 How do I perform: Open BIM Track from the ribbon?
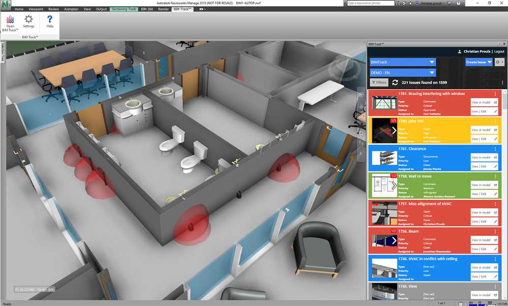[10, 23]
